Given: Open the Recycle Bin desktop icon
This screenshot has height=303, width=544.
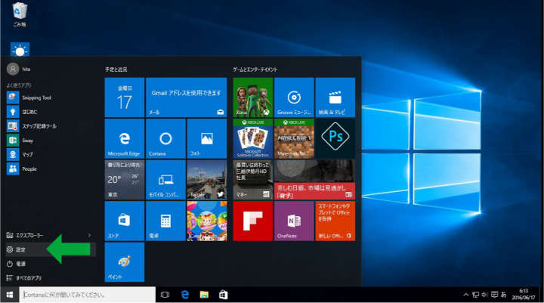Looking at the screenshot, I should coord(20,14).
